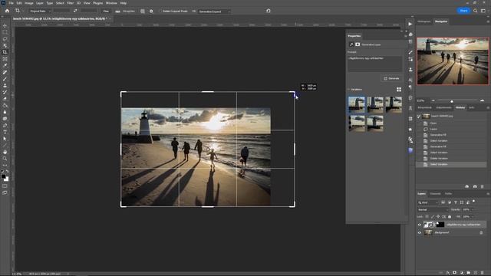Open the Filter menu

[70, 3]
